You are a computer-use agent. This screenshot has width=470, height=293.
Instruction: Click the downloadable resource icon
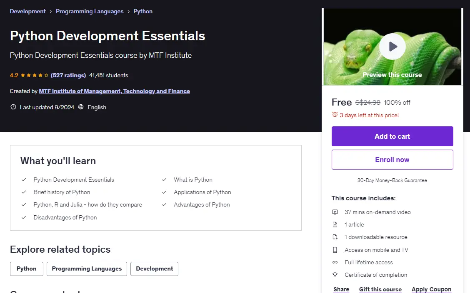coord(335,237)
